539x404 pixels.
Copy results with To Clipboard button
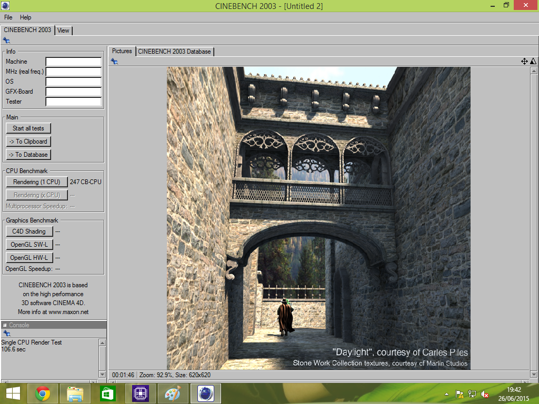28,141
